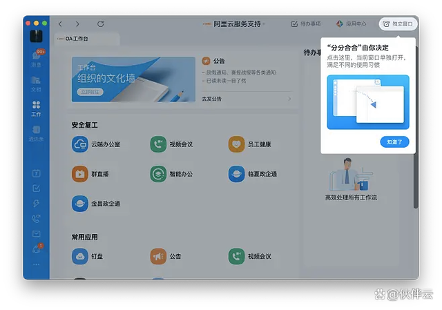The image size is (442, 310).
Task: Click the 独立窗口 button
Action: tap(398, 24)
